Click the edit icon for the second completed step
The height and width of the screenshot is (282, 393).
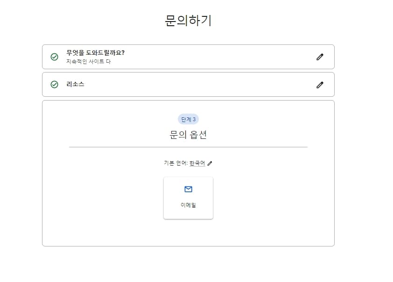(x=320, y=85)
